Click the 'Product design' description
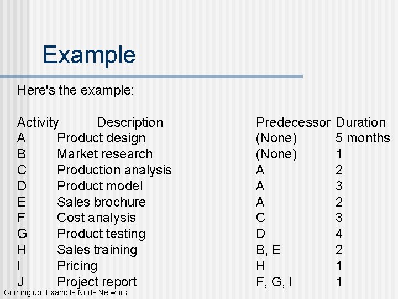Screen dimensions: 398x299 (101, 138)
